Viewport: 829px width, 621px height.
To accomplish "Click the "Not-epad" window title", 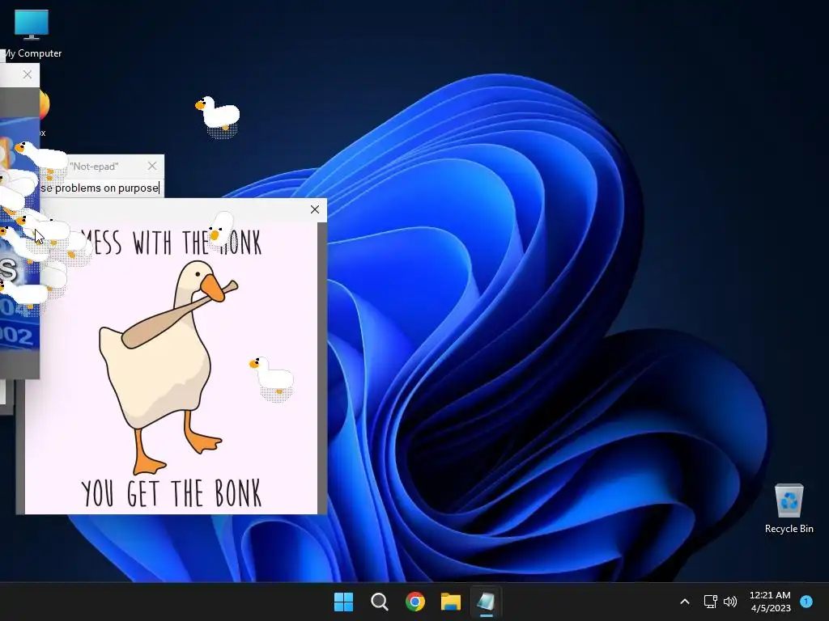I will tap(94, 167).
